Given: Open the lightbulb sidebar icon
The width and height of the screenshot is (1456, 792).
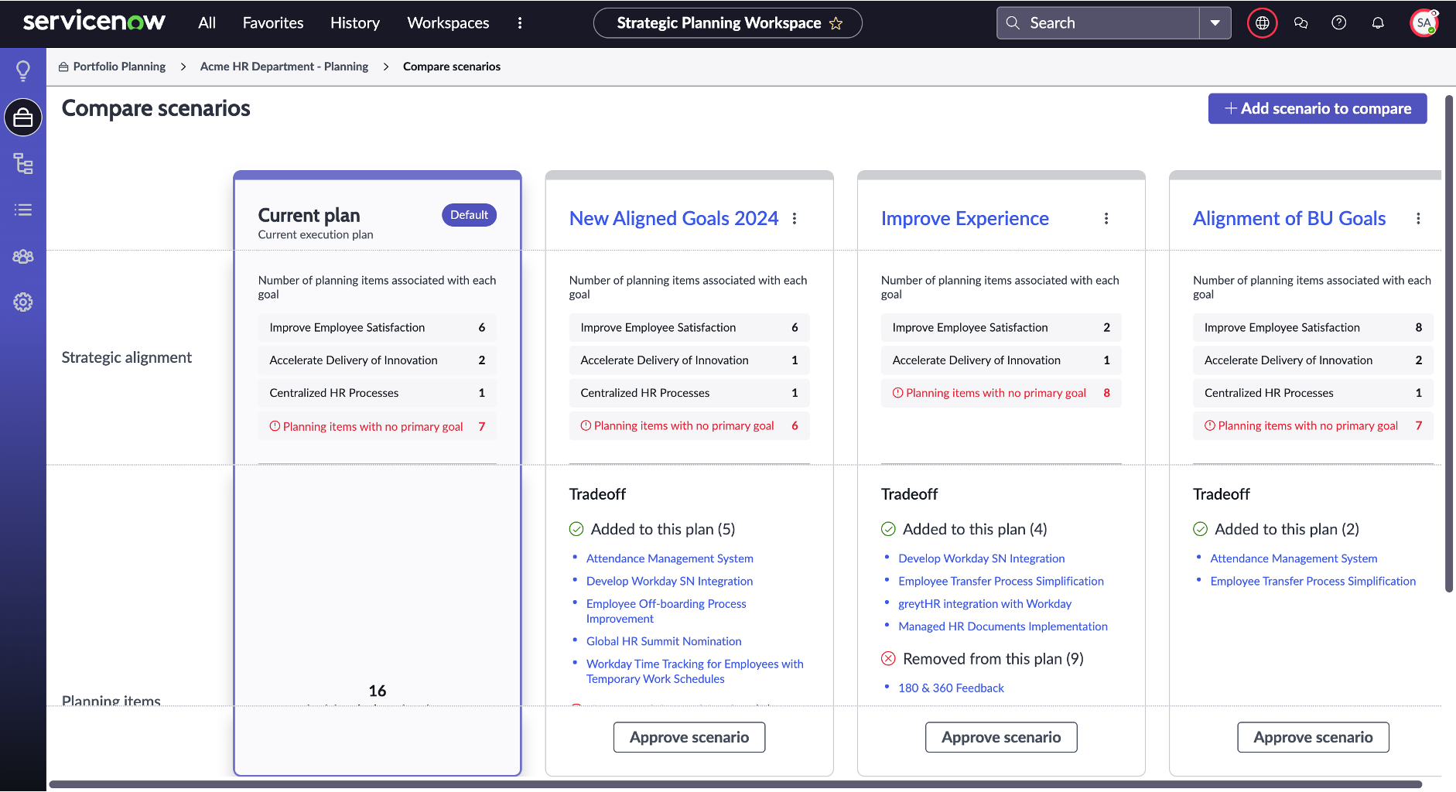Looking at the screenshot, I should click(23, 71).
